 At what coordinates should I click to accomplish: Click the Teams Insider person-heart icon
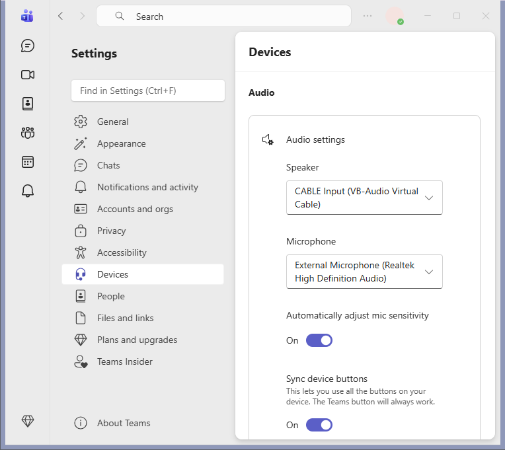(81, 362)
